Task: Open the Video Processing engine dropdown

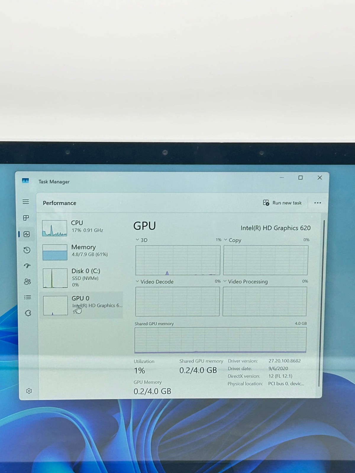Action: pyautogui.click(x=246, y=282)
